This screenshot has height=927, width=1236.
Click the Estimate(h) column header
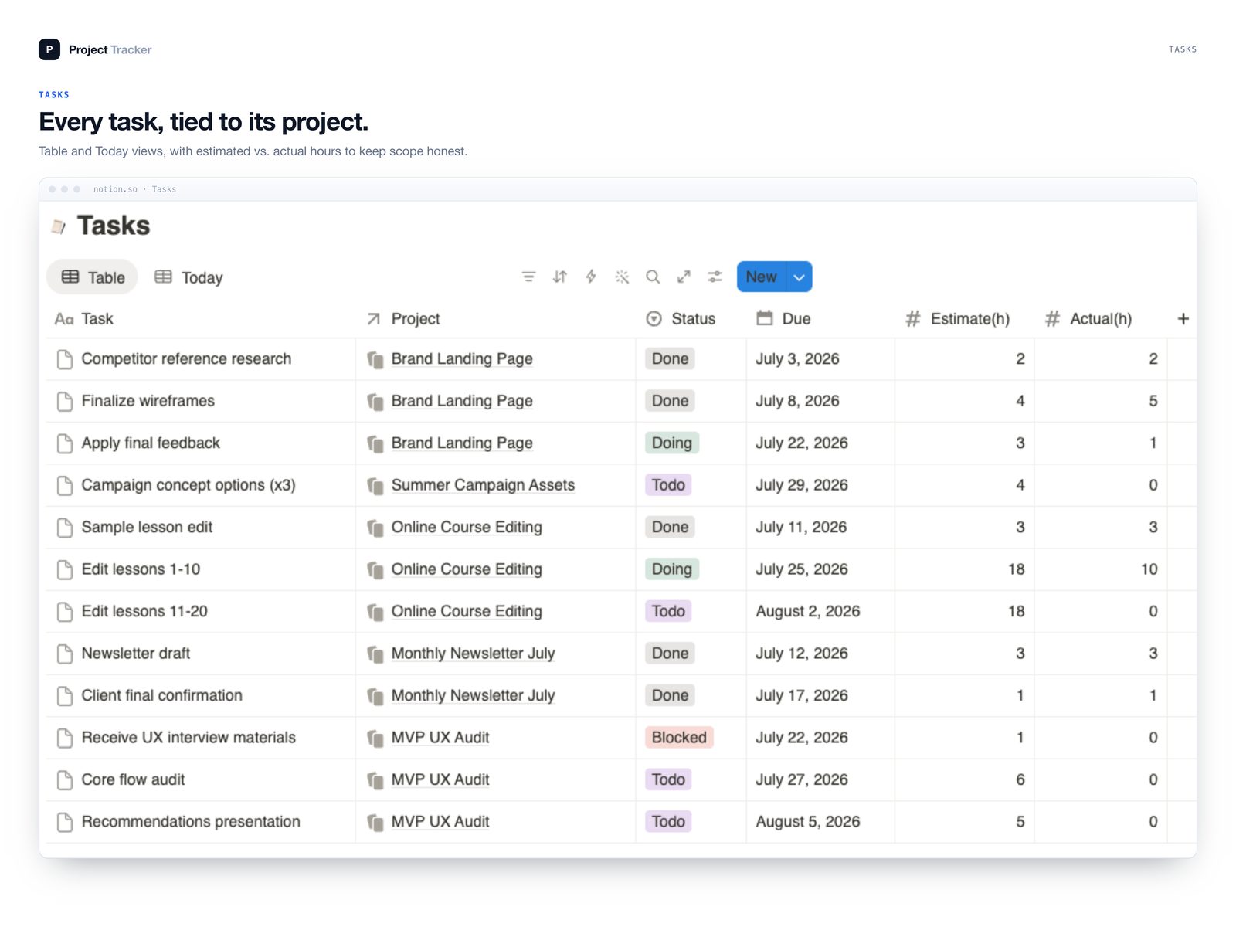957,319
